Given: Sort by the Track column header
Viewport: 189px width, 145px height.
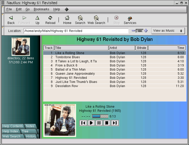Looking at the screenshot, I should (49, 48).
